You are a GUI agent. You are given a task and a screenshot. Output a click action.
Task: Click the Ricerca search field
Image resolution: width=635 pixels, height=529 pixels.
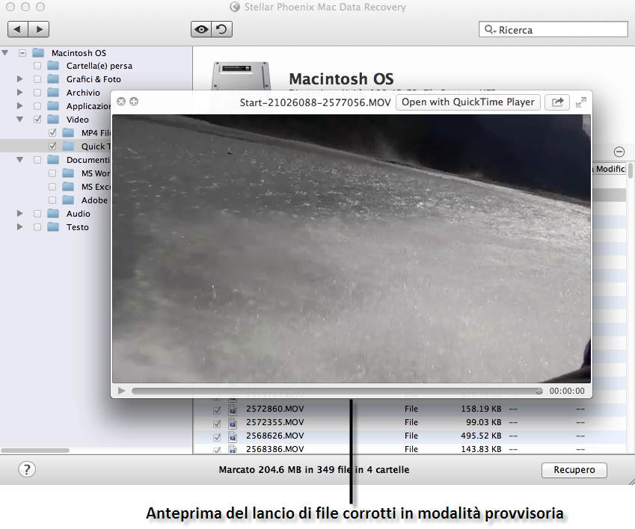tap(553, 30)
